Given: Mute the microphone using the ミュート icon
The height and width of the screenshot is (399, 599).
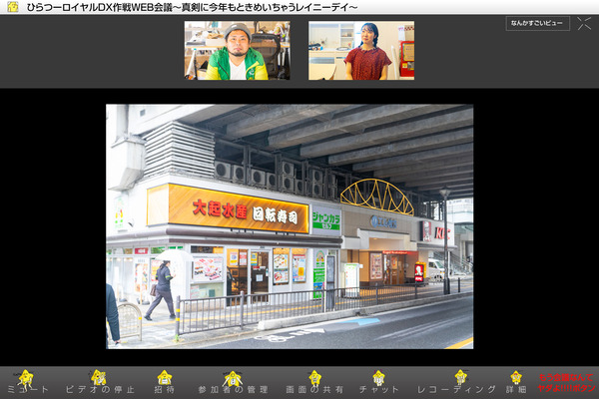Looking at the screenshot, I should (x=25, y=377).
